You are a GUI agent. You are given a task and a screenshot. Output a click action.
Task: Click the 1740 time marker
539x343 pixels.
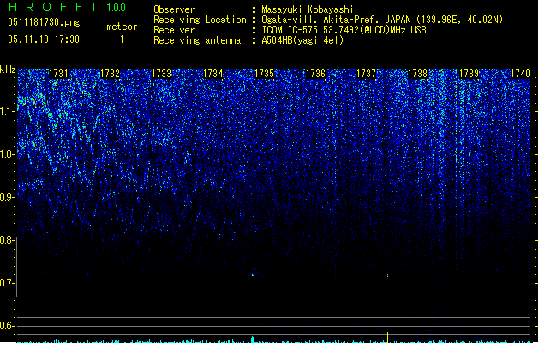[520, 74]
